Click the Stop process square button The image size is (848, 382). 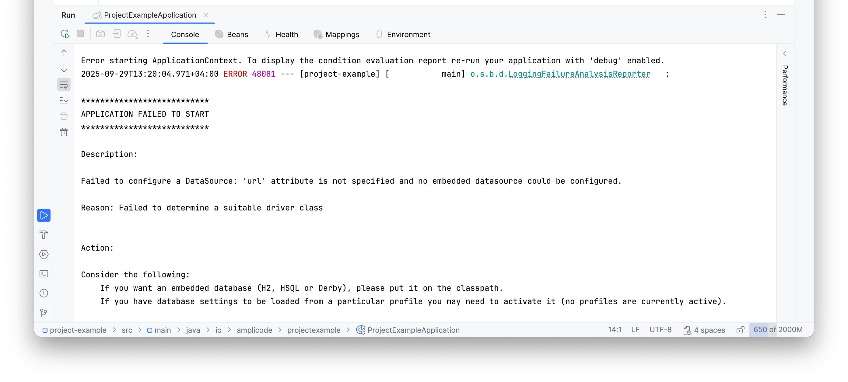pyautogui.click(x=80, y=34)
